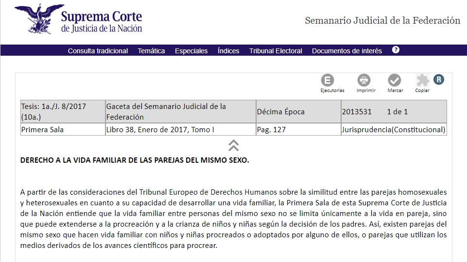This screenshot has width=467, height=262.
Task: Click the Suprema Corte eagle logo
Action: pos(39,18)
